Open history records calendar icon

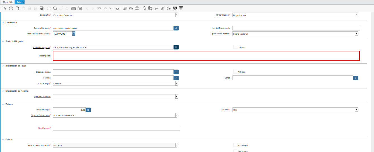[x=80, y=8]
